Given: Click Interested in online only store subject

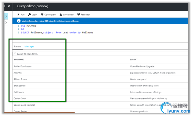Looking at the screenshot, I should (144, 86).
